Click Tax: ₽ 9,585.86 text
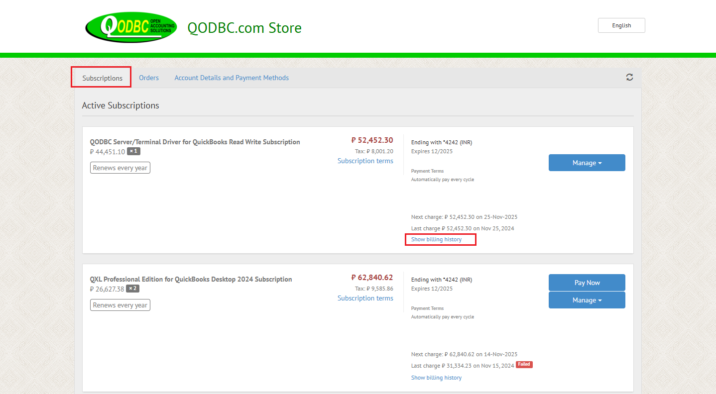The image size is (716, 394). click(x=374, y=289)
